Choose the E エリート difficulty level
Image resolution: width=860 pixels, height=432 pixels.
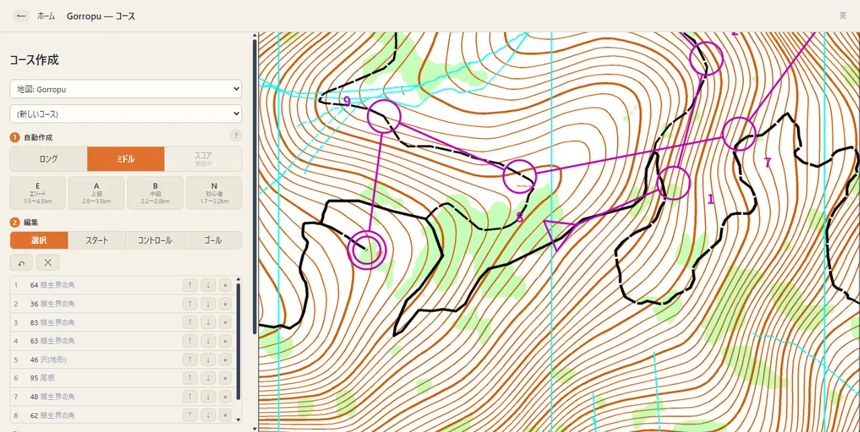click(38, 193)
